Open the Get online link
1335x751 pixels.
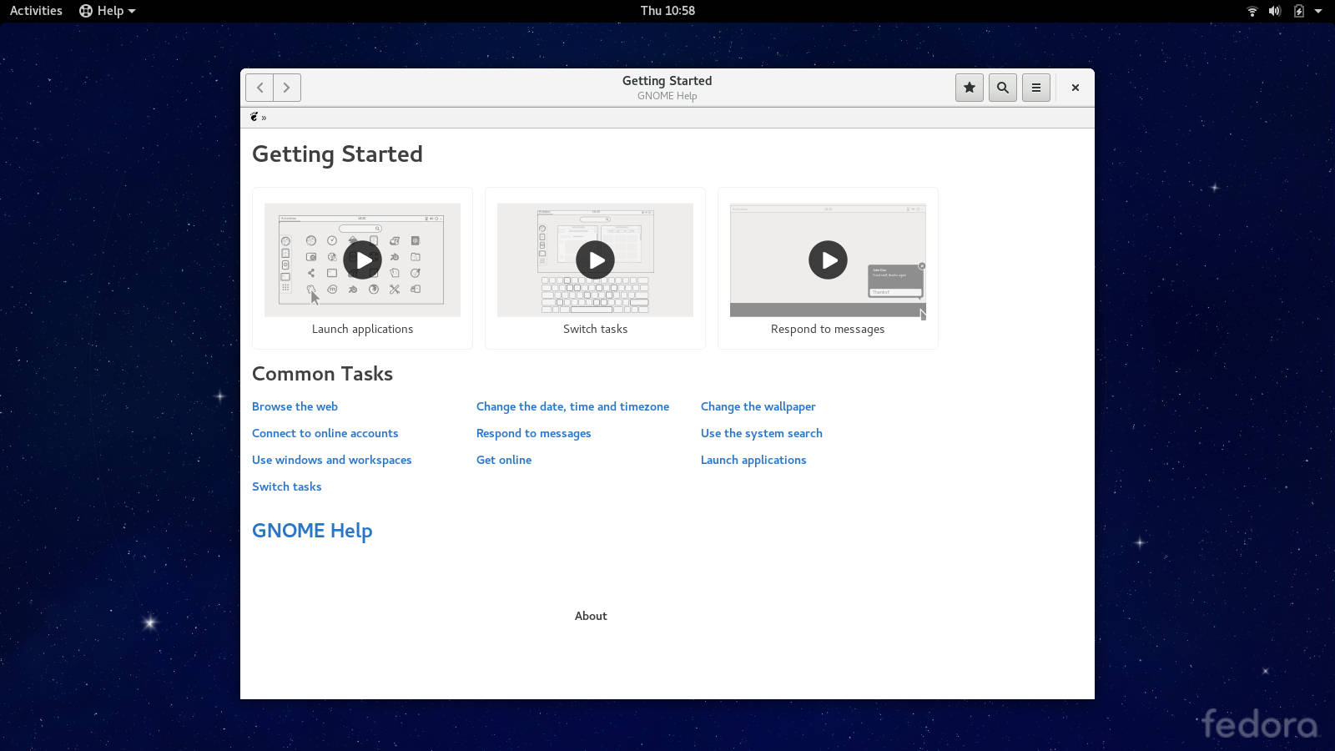click(503, 460)
